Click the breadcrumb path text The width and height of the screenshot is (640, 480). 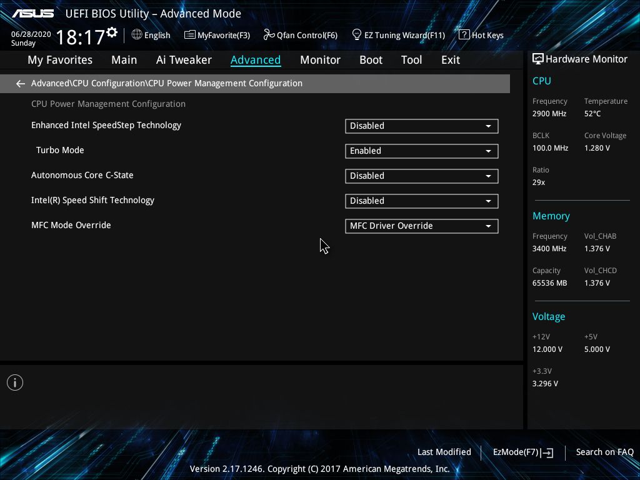(x=167, y=83)
